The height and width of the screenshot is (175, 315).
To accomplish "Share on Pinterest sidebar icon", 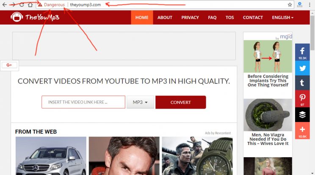I will [x=302, y=99].
